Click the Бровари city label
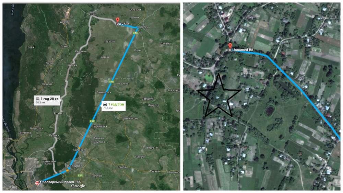The image size is (343, 193). [x=72, y=166]
